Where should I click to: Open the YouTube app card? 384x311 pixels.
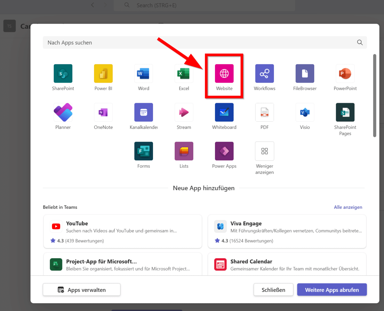click(x=123, y=232)
